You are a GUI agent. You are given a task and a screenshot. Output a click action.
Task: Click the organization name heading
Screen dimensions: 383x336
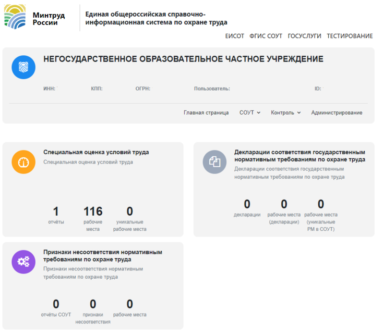point(183,59)
